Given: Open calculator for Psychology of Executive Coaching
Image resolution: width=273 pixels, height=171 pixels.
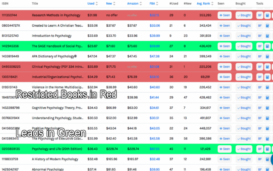Looking at the screenshot, I should [x=267, y=139].
